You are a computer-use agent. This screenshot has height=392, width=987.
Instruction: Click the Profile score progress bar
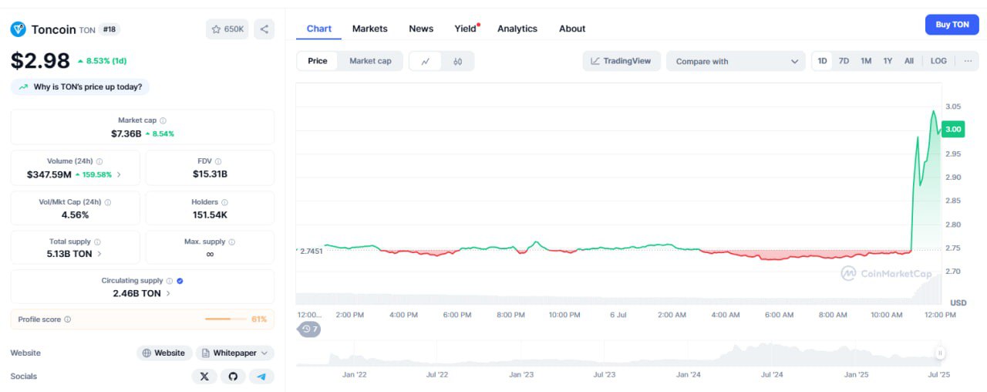tap(225, 319)
